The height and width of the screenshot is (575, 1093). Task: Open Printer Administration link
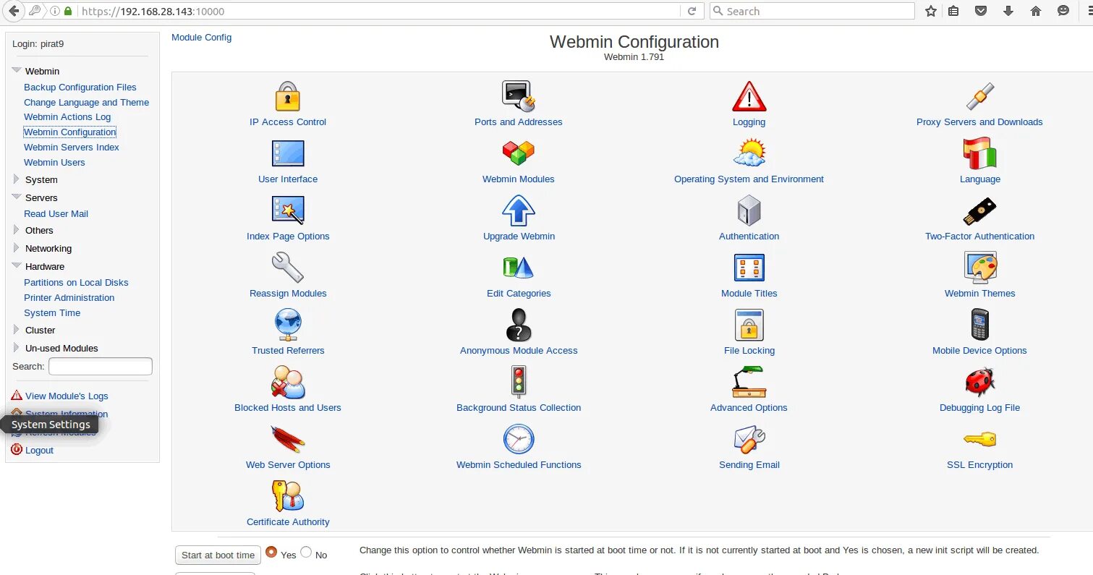point(69,297)
